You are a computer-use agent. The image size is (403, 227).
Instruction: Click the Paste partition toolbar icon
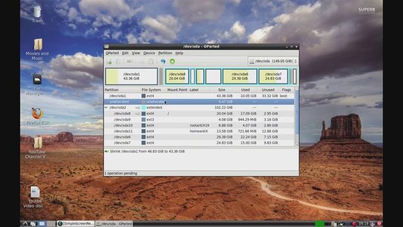[x=151, y=62]
